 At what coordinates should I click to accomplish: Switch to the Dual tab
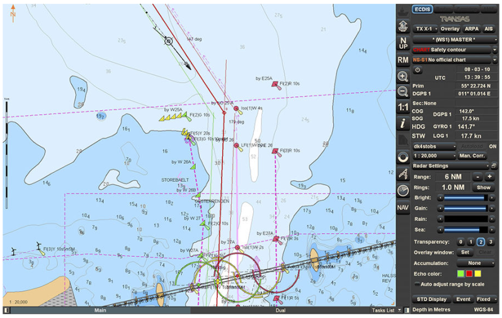pos(280,310)
